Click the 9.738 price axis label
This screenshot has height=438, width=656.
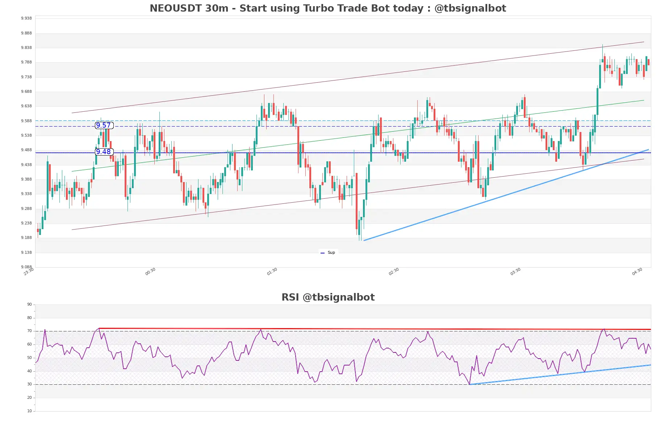(x=26, y=77)
